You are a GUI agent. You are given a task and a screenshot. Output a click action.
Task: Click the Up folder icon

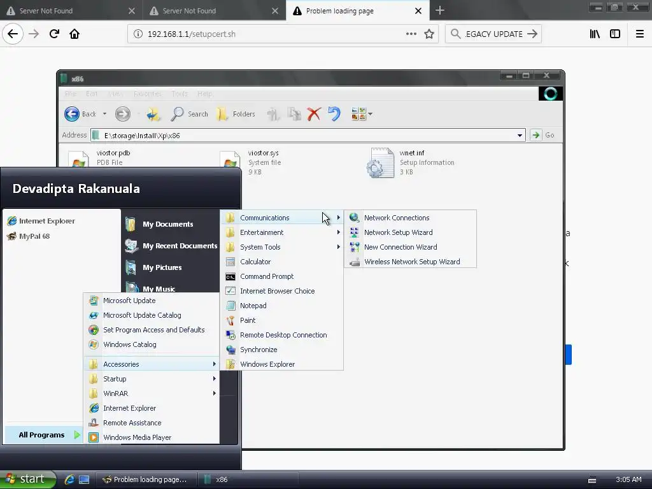[153, 114]
